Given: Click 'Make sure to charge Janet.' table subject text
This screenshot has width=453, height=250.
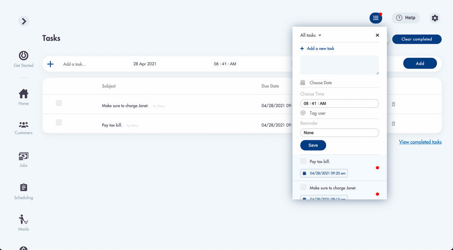Looking at the screenshot, I should (x=125, y=106).
